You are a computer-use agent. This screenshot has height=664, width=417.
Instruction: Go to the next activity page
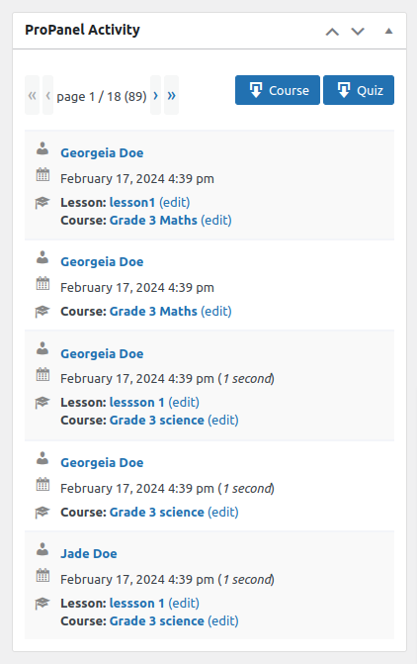click(156, 95)
